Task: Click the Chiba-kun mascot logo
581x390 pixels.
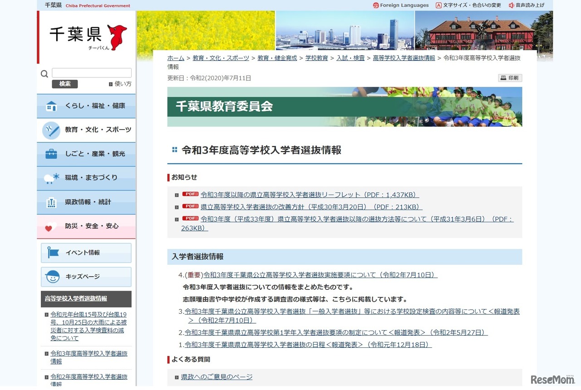Action: click(117, 36)
